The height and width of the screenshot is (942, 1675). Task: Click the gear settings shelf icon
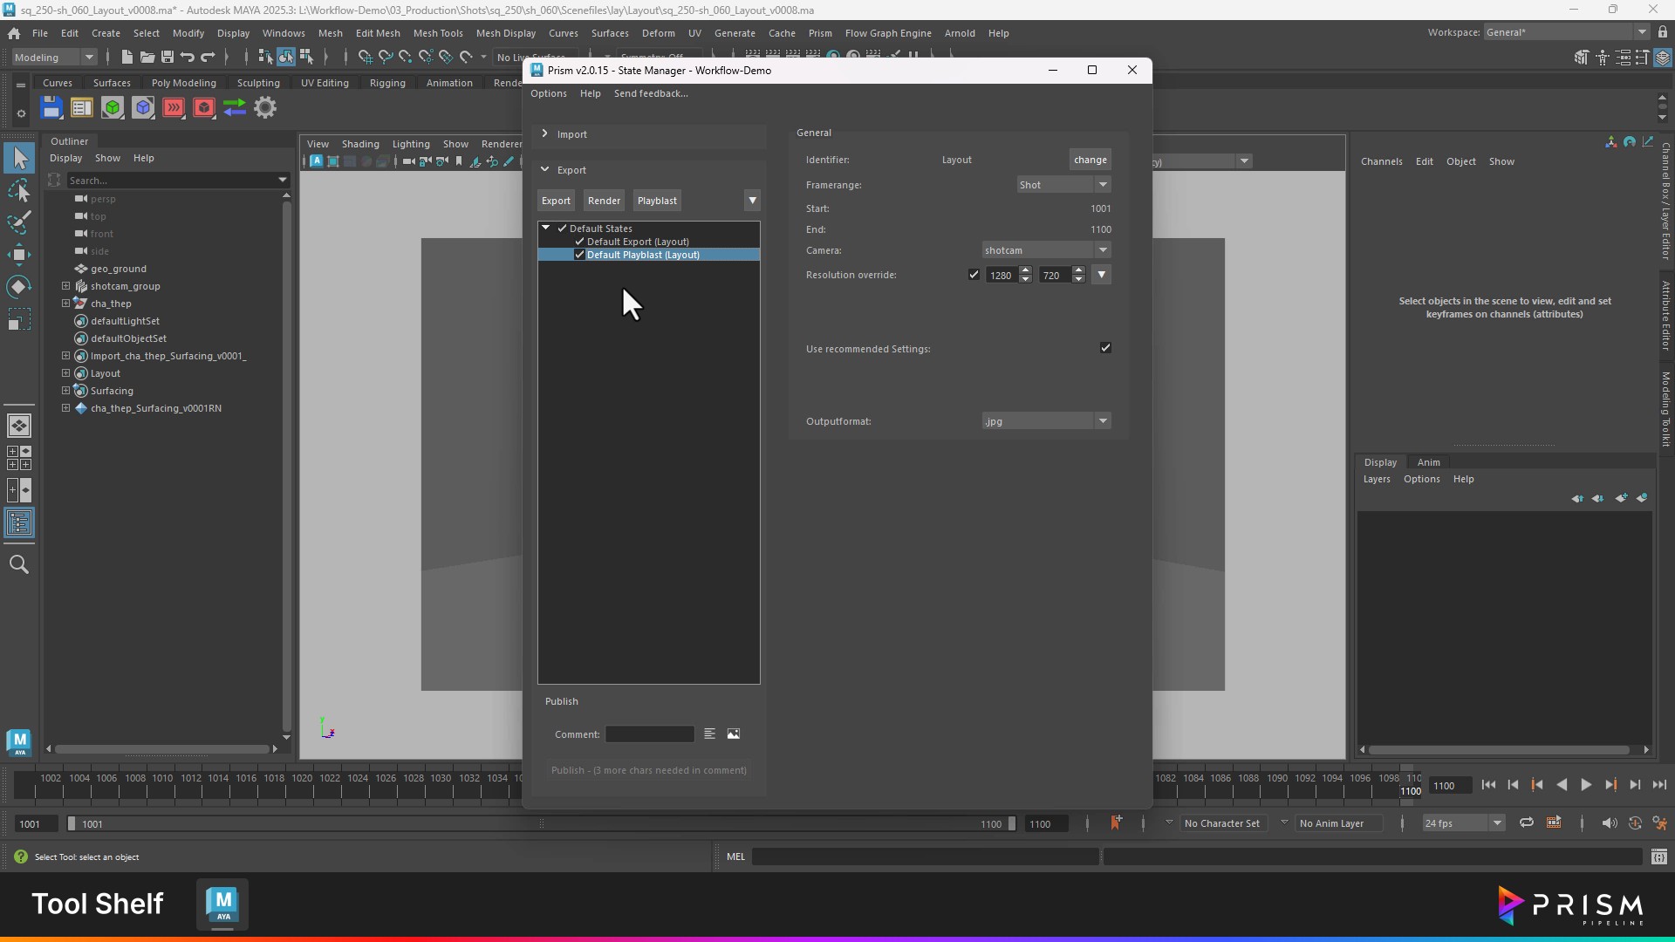pyautogui.click(x=265, y=108)
